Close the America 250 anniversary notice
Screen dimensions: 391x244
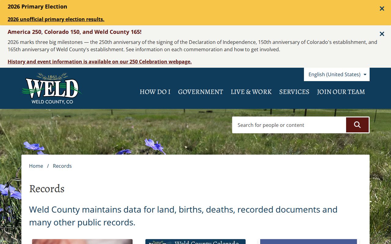coord(382,34)
